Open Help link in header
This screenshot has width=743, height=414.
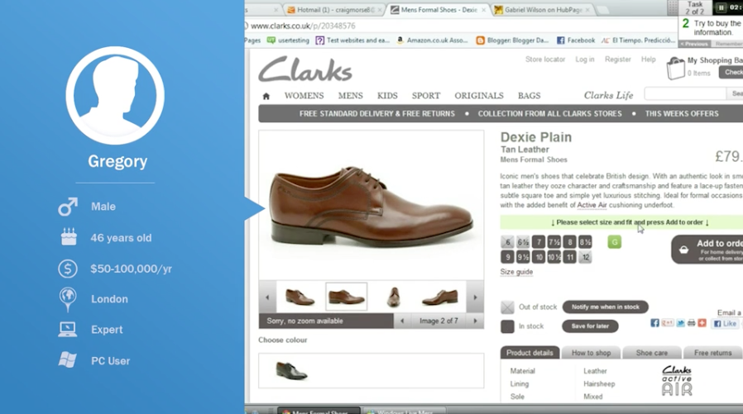tap(648, 59)
